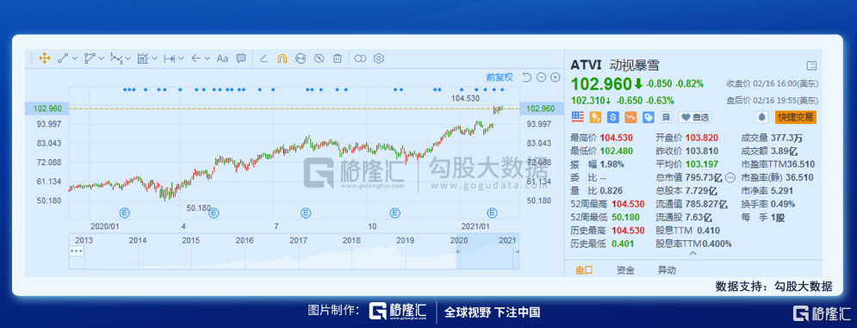This screenshot has width=857, height=328.
Task: Click the ATVI 动视暴雪 stock title
Action: [x=615, y=65]
